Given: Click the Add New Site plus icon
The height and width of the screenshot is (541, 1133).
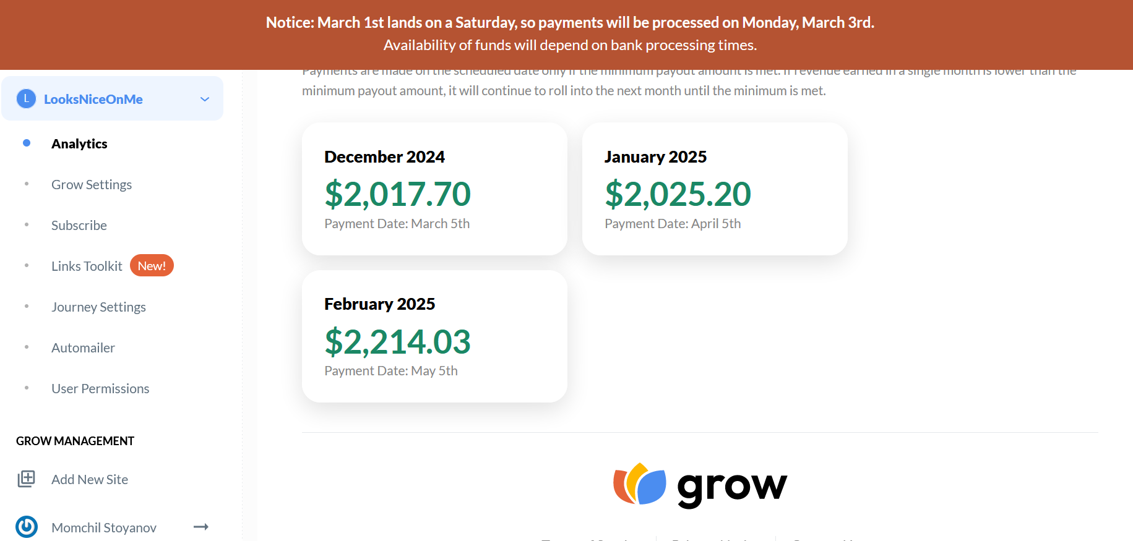Looking at the screenshot, I should click(x=26, y=479).
